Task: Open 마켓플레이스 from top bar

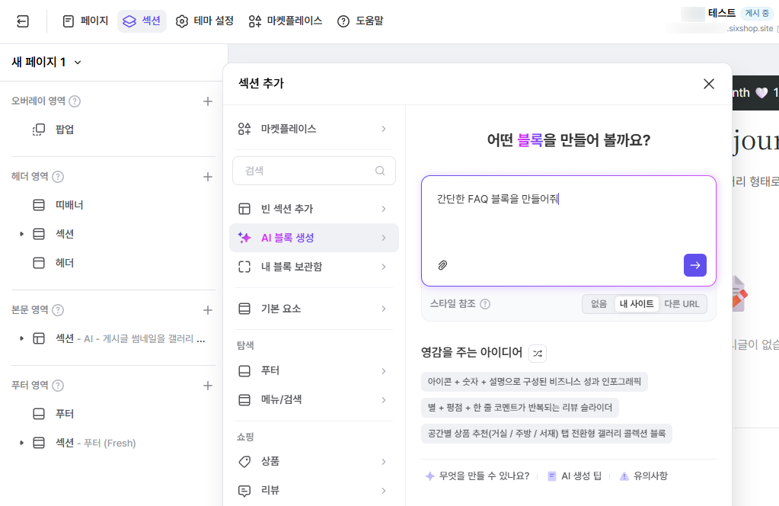Action: click(x=285, y=21)
